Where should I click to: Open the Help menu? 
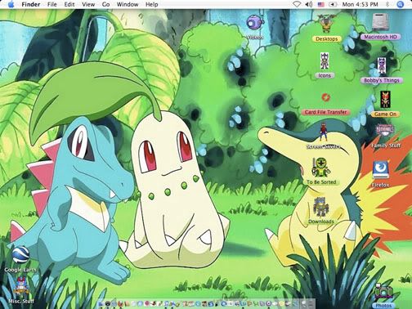[x=151, y=4]
